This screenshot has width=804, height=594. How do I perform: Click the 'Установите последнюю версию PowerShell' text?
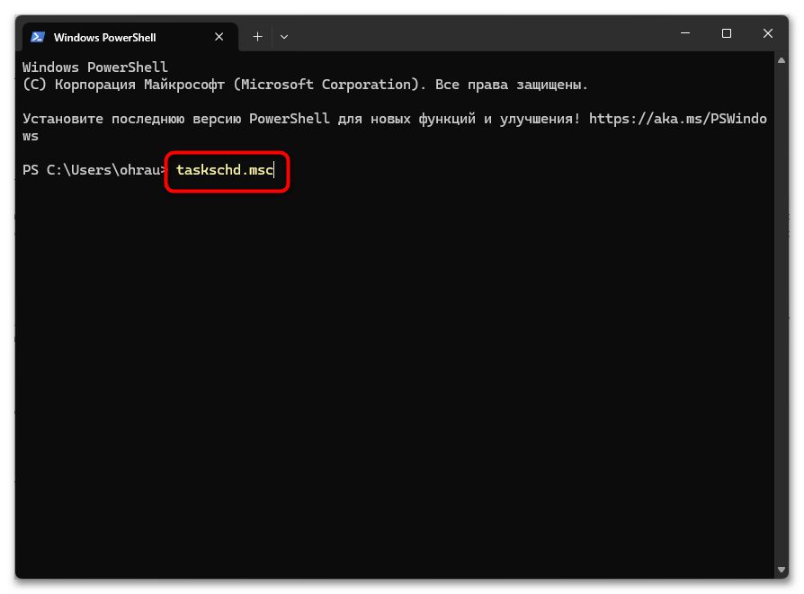[176, 119]
